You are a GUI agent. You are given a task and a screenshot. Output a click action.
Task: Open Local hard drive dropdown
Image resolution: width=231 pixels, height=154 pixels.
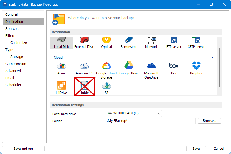coord(133,113)
